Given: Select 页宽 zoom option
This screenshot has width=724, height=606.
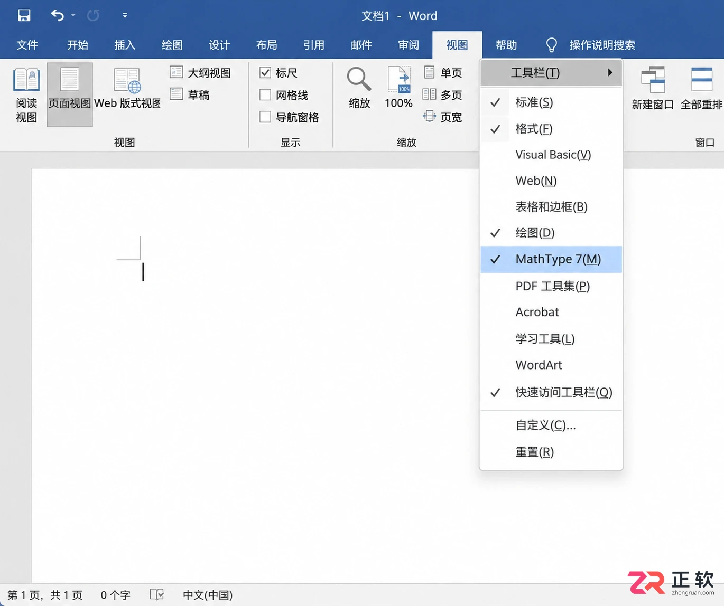Looking at the screenshot, I should (443, 117).
